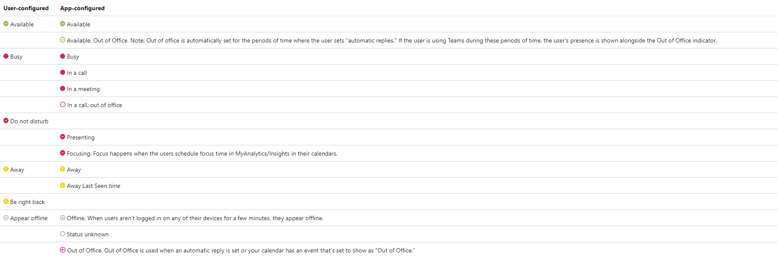
Task: Click the In a call text
Action: tap(77, 73)
